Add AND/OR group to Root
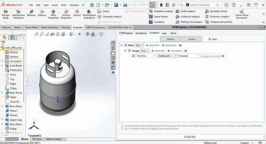Viewport: 266px width, 144px height. pos(152,45)
